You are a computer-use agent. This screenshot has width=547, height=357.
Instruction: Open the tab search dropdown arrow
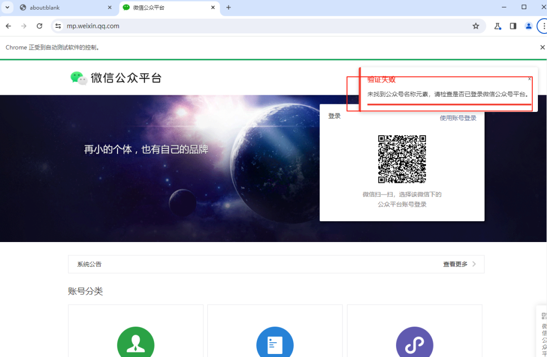[7, 7]
